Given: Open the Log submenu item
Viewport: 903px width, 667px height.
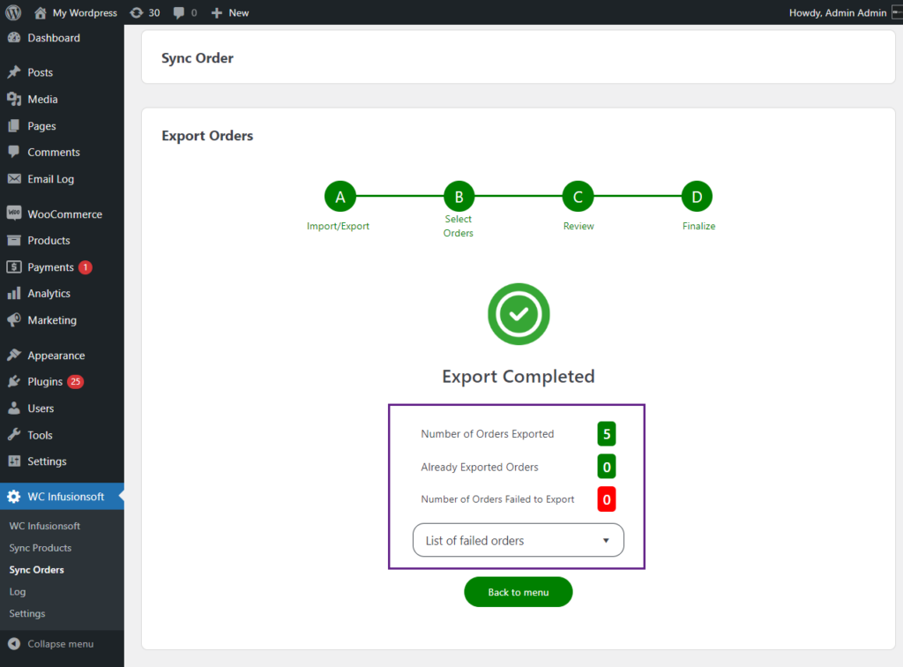Looking at the screenshot, I should click(x=18, y=591).
